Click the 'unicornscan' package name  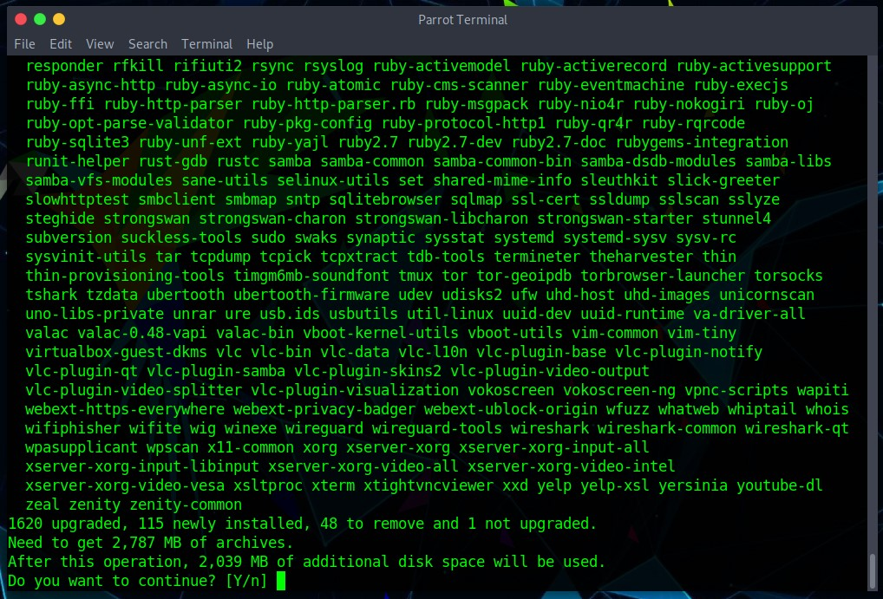click(x=767, y=295)
